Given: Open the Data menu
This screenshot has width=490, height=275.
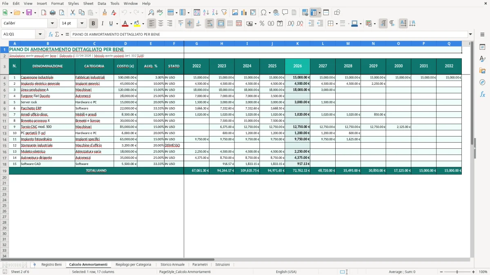Looking at the screenshot, I should 102,3.
